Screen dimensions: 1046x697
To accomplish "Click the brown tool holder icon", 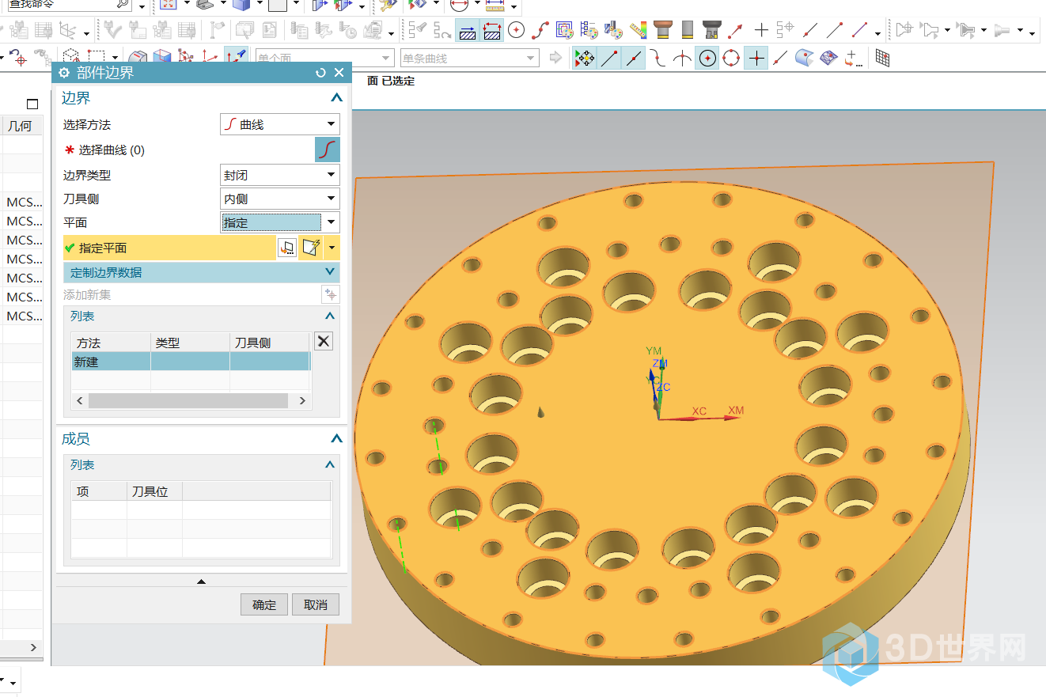I will [663, 30].
